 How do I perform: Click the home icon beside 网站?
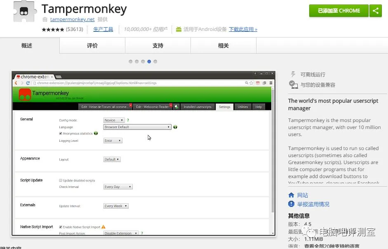[x=291, y=195]
